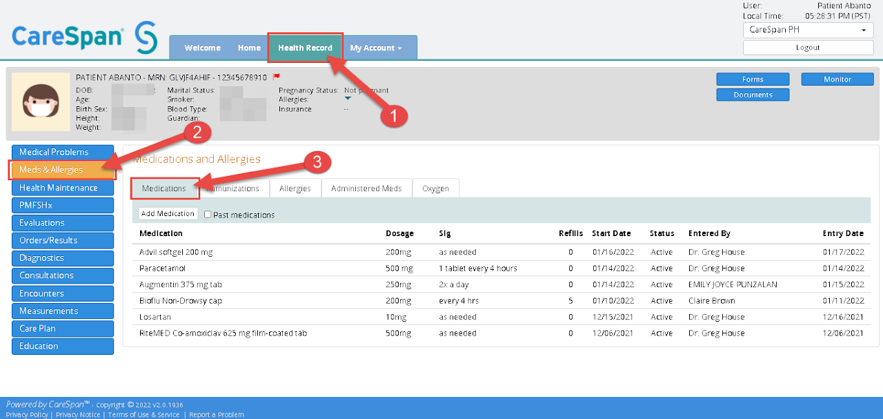This screenshot has width=883, height=419.
Task: Open Measurements in the sidebar
Action: (x=62, y=311)
